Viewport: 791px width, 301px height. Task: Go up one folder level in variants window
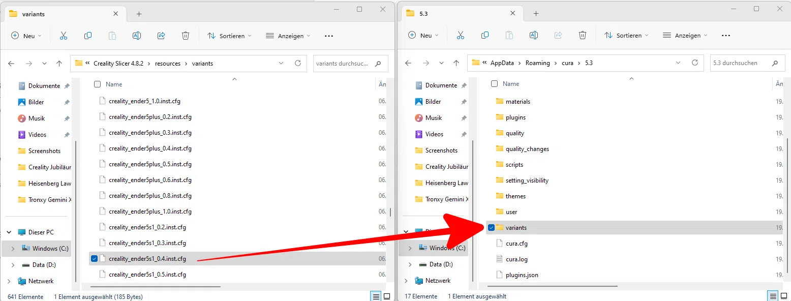(59, 64)
